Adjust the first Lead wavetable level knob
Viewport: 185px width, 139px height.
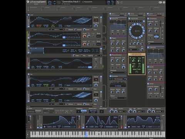pos(96,26)
